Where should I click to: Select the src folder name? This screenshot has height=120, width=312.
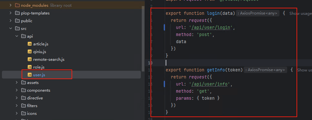[24, 29]
